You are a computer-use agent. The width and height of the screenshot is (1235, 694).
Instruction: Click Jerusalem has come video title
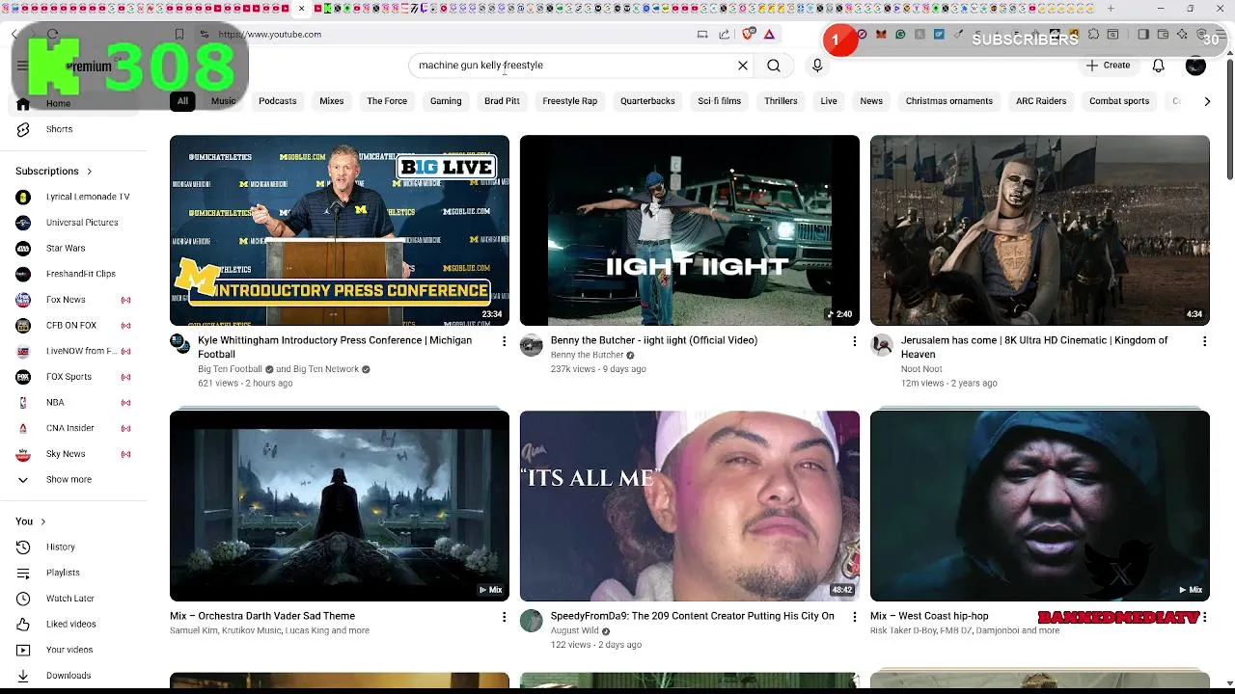(1034, 347)
